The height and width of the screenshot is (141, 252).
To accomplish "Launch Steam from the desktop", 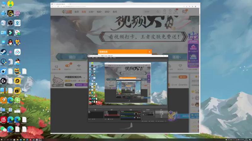I will pos(3,52).
